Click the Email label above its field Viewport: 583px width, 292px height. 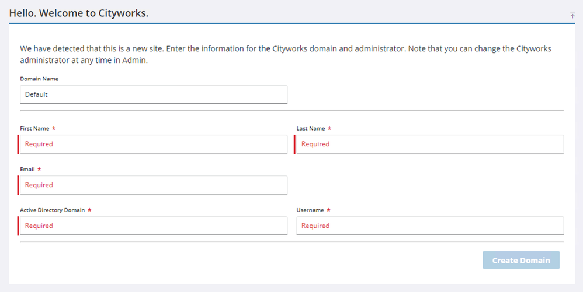click(x=27, y=169)
